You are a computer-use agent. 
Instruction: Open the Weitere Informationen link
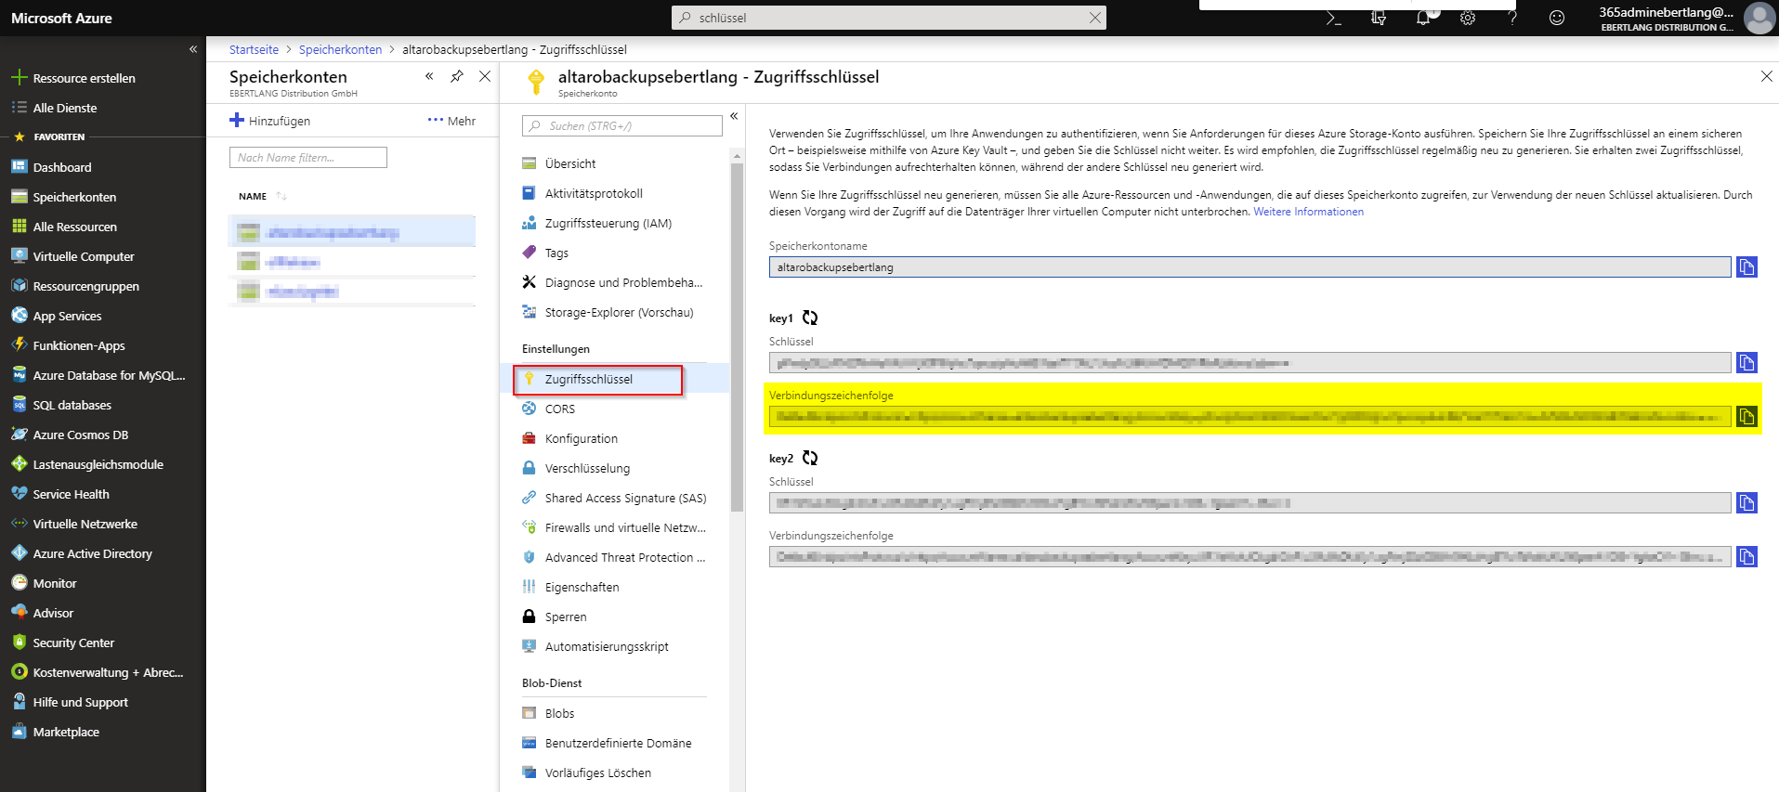(x=1308, y=212)
